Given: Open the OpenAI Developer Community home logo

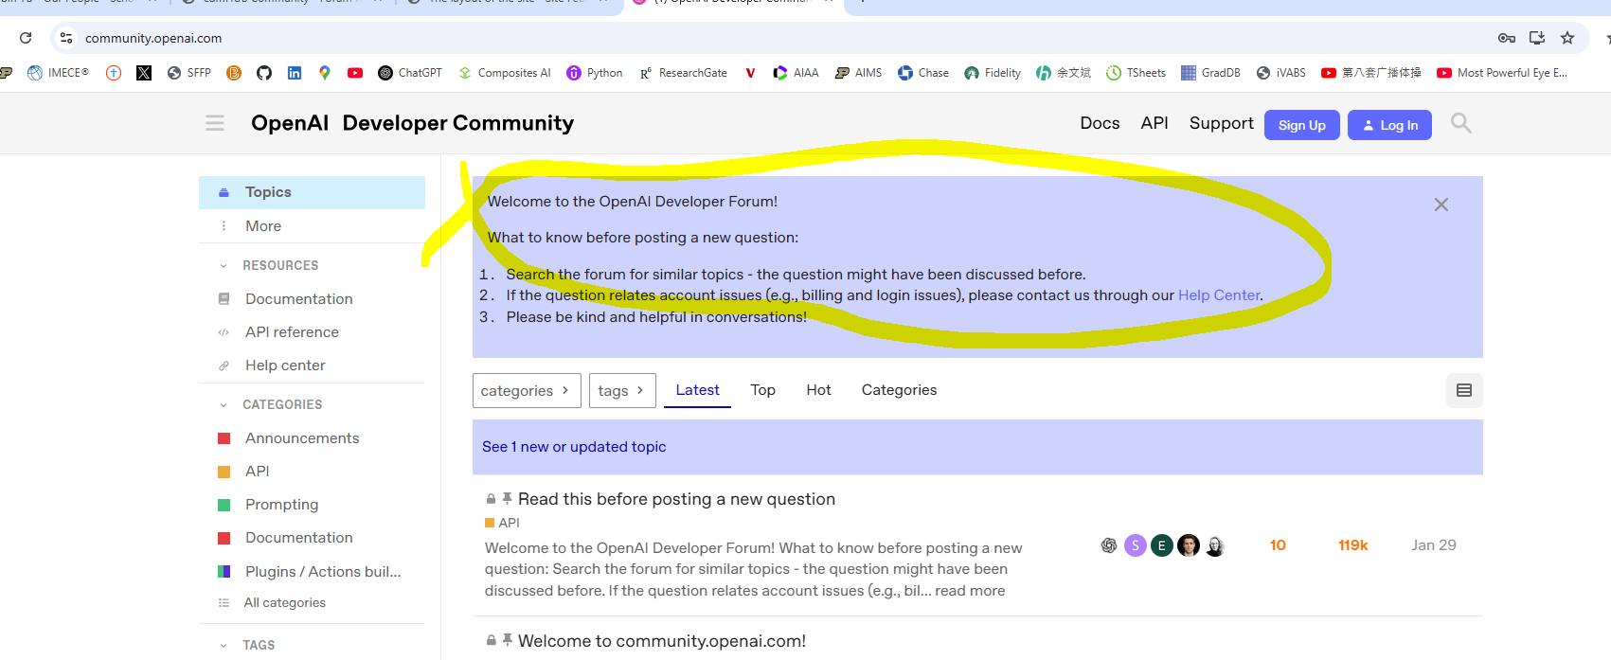Looking at the screenshot, I should 412,123.
